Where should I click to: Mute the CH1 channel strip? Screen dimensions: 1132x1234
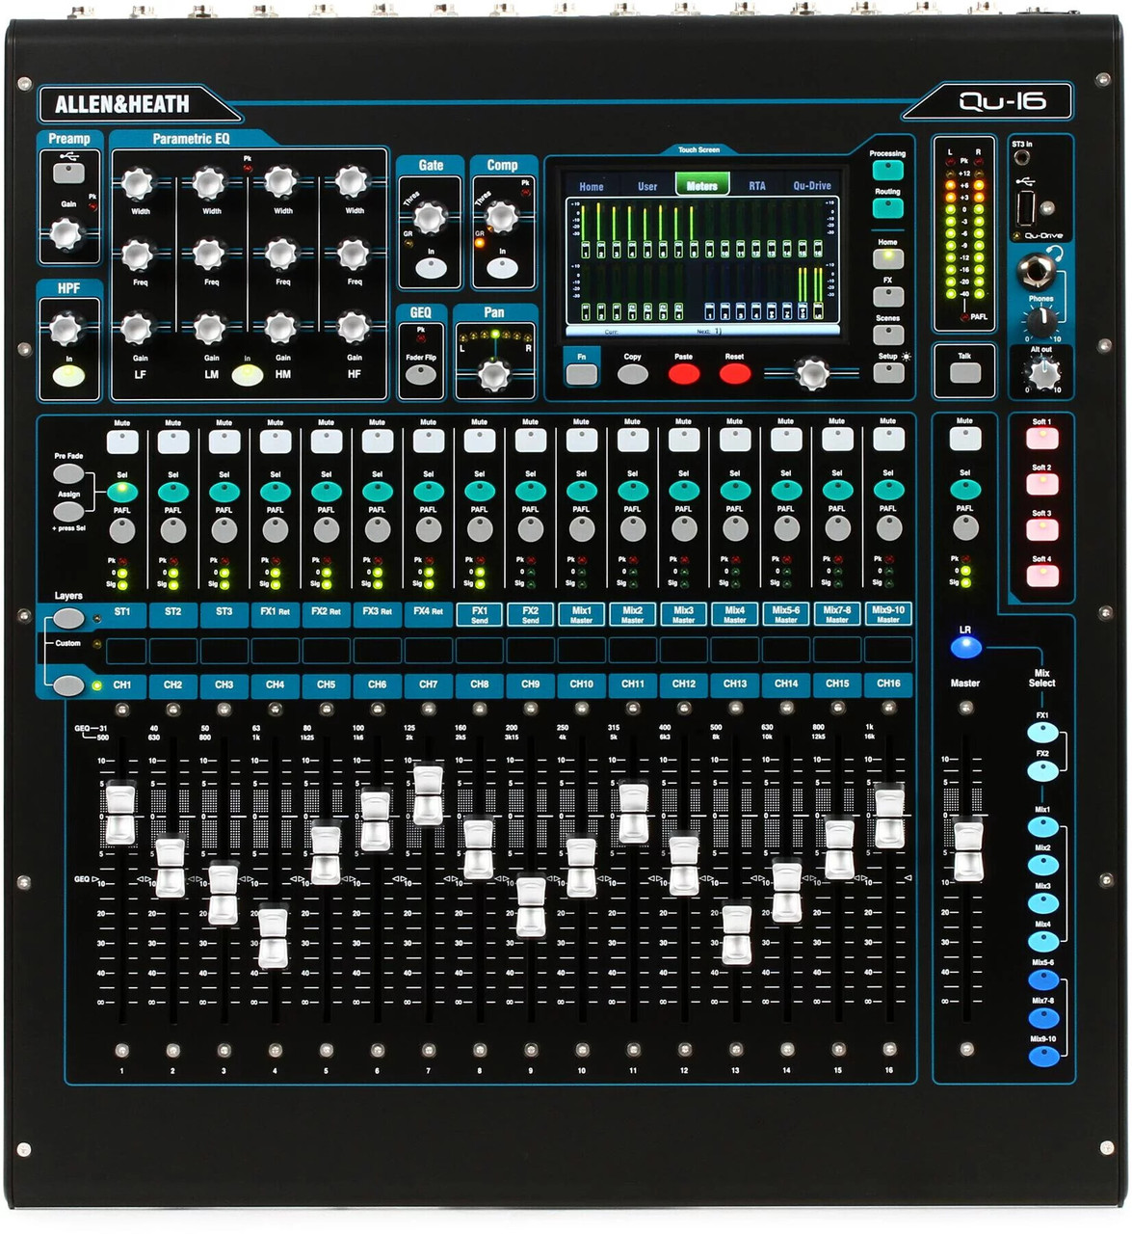[122, 442]
